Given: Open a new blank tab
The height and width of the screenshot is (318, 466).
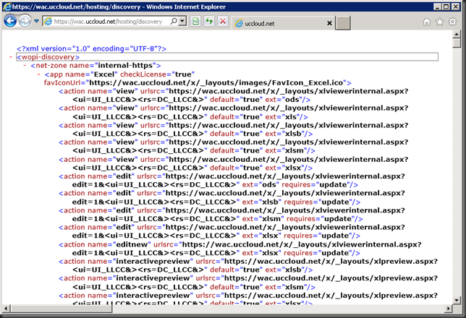Looking at the screenshot, I should [343, 23].
